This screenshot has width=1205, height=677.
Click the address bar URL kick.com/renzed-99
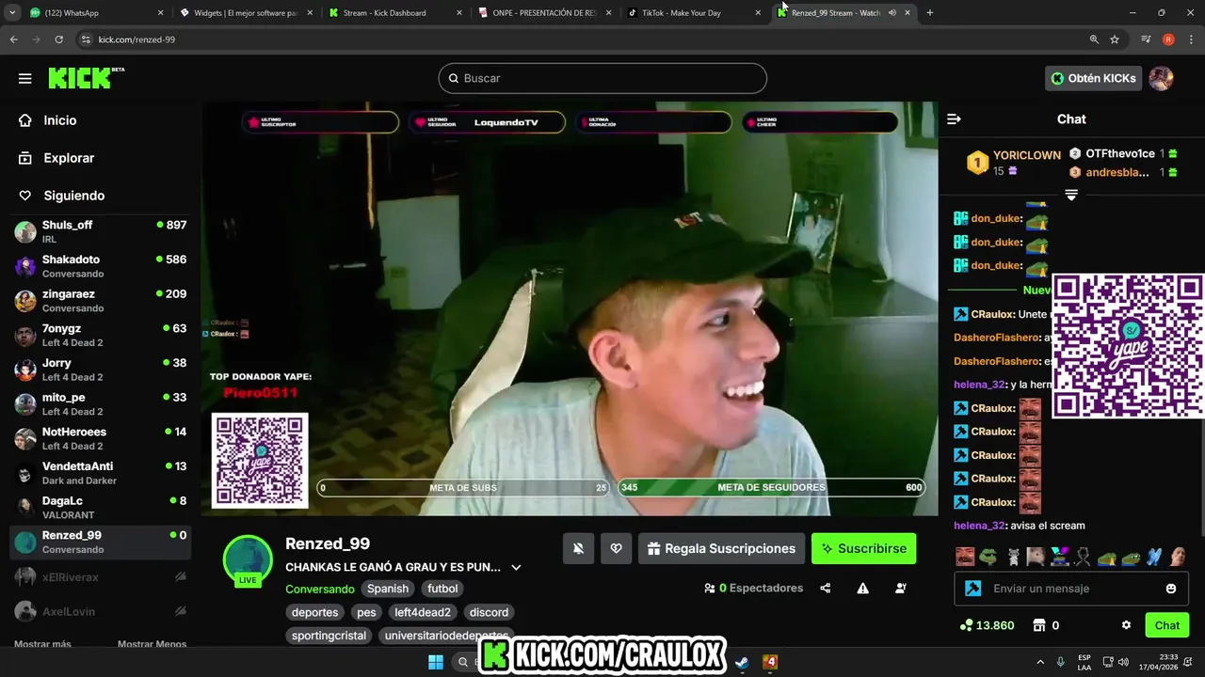click(x=137, y=39)
